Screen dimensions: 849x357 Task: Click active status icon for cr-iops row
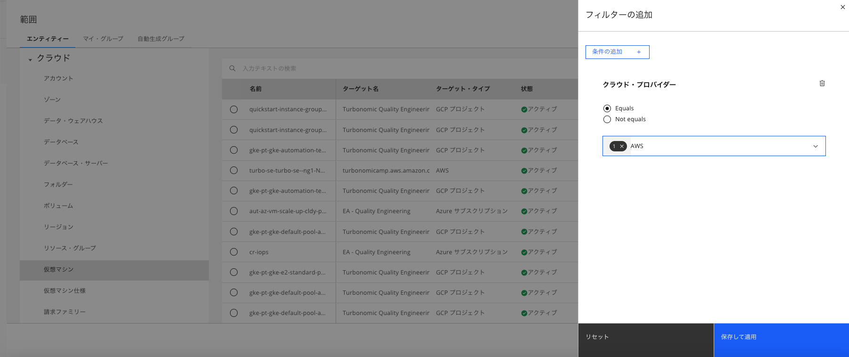coord(524,252)
